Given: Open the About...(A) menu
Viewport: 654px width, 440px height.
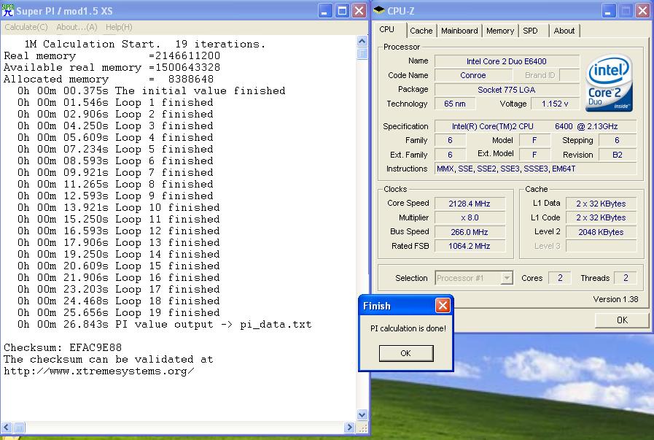Looking at the screenshot, I should (x=77, y=27).
